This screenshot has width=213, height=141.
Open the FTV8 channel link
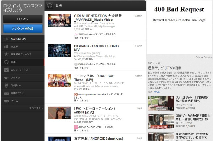pyautogui.click(x=157, y=92)
